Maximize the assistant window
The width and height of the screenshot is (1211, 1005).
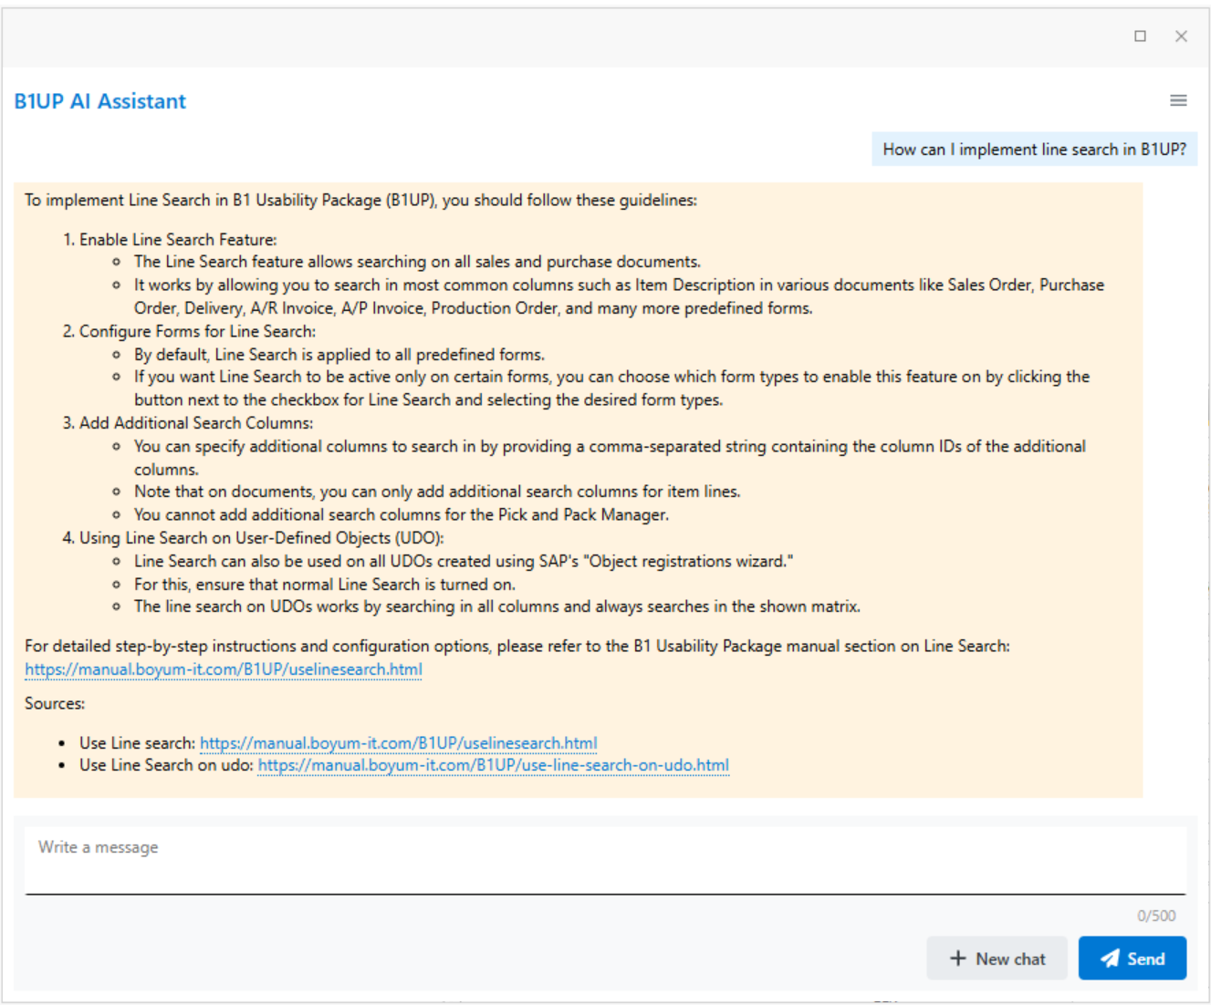(1140, 36)
